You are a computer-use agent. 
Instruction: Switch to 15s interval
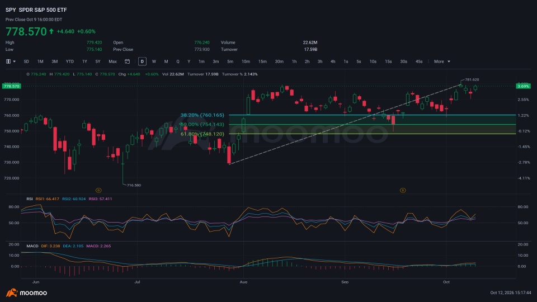pos(388,62)
